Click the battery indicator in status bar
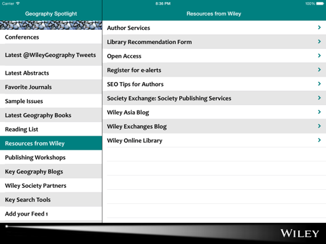Image resolution: width=326 pixels, height=244 pixels. click(x=320, y=3)
